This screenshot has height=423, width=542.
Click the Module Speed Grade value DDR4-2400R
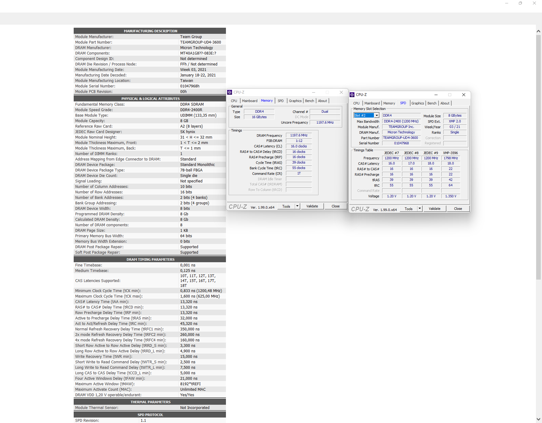(191, 110)
